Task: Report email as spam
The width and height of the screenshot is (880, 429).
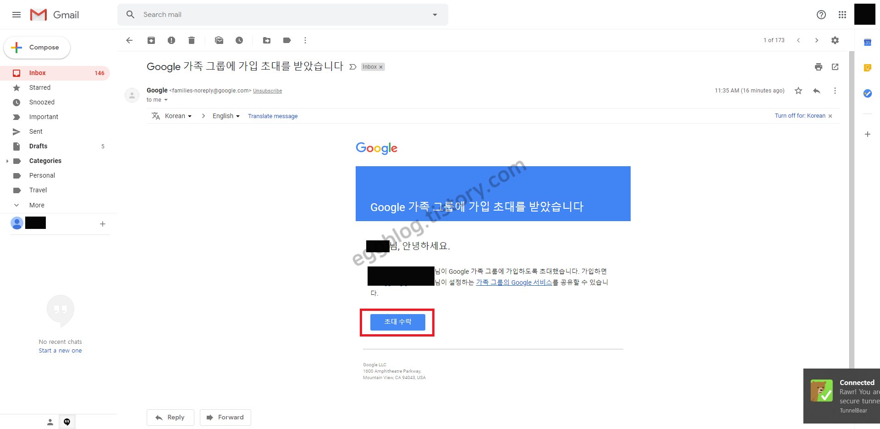Action: coord(171,40)
